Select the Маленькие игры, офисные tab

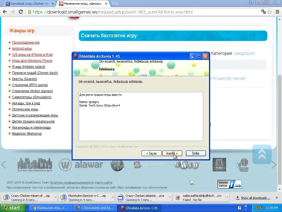83,4
